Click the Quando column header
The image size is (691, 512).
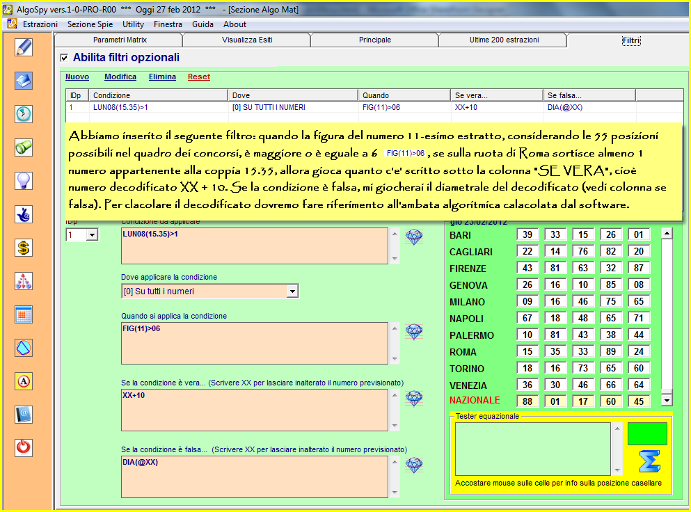404,95
